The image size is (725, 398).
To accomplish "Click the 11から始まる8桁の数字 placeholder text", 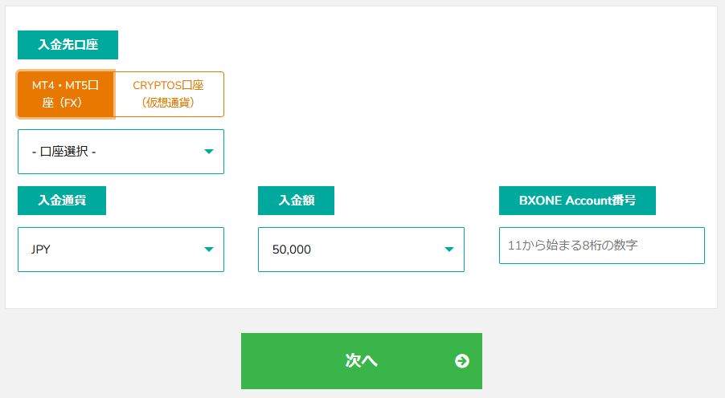I will tap(572, 246).
